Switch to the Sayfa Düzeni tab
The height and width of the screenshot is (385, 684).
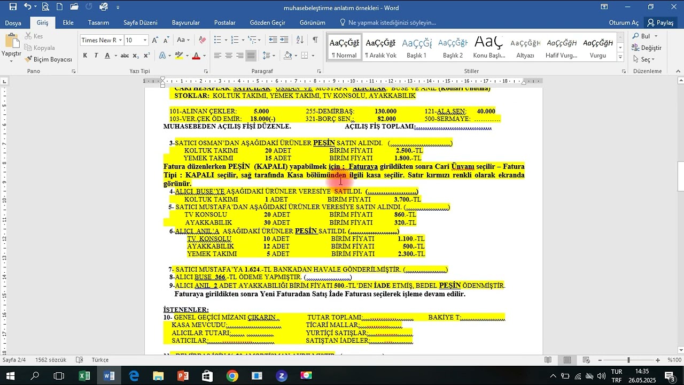[140, 22]
